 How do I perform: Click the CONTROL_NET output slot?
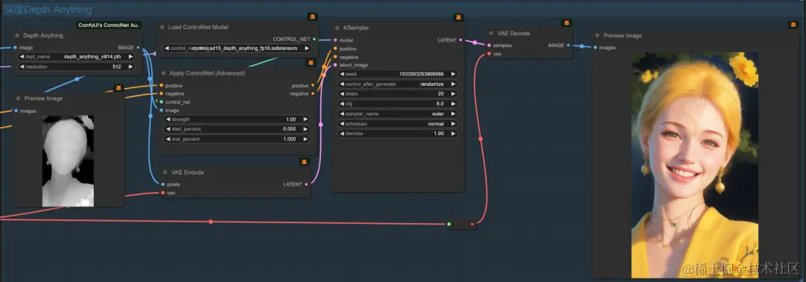pos(314,39)
